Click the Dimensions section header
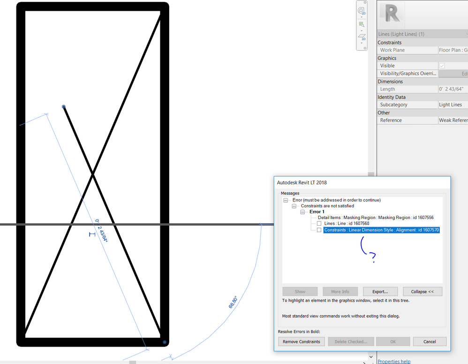 point(423,81)
